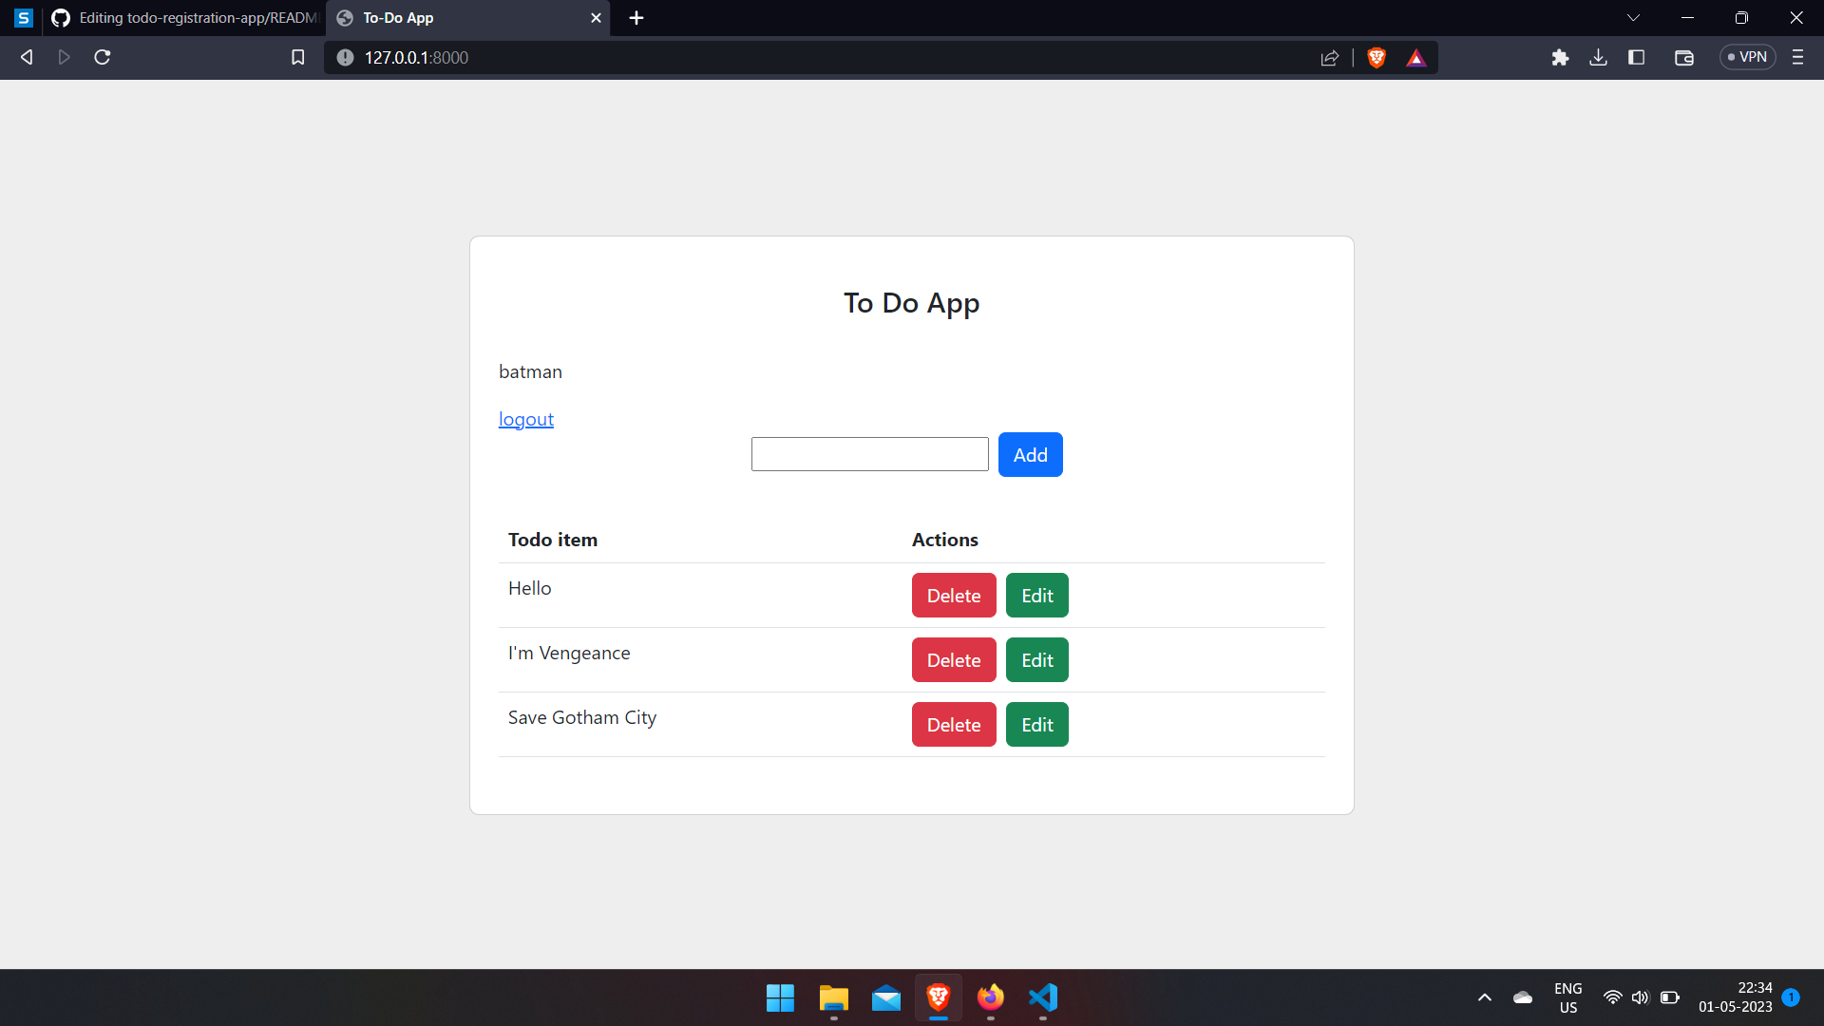Viewport: 1824px width, 1026px height.
Task: Show hidden system tray icons chevron
Action: [x=1485, y=997]
